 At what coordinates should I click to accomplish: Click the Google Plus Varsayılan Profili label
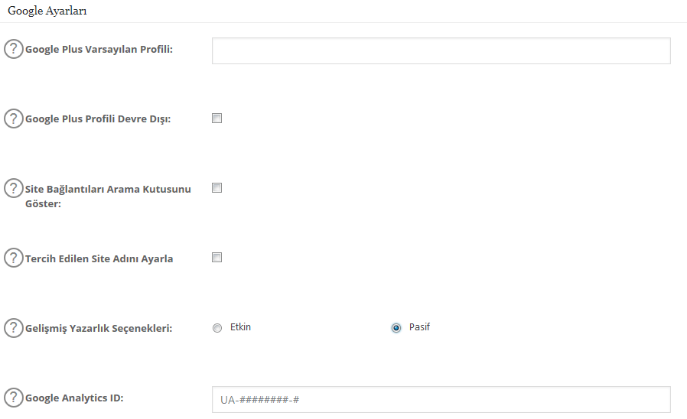coord(99,49)
